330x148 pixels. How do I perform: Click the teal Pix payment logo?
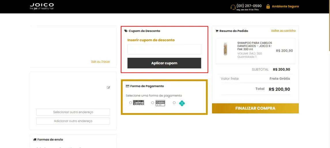tap(182, 103)
